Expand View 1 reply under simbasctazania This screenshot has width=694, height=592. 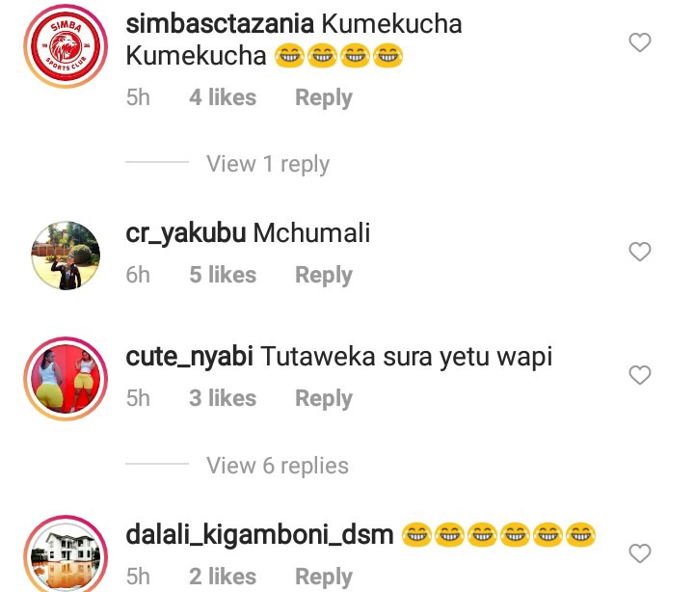[268, 164]
